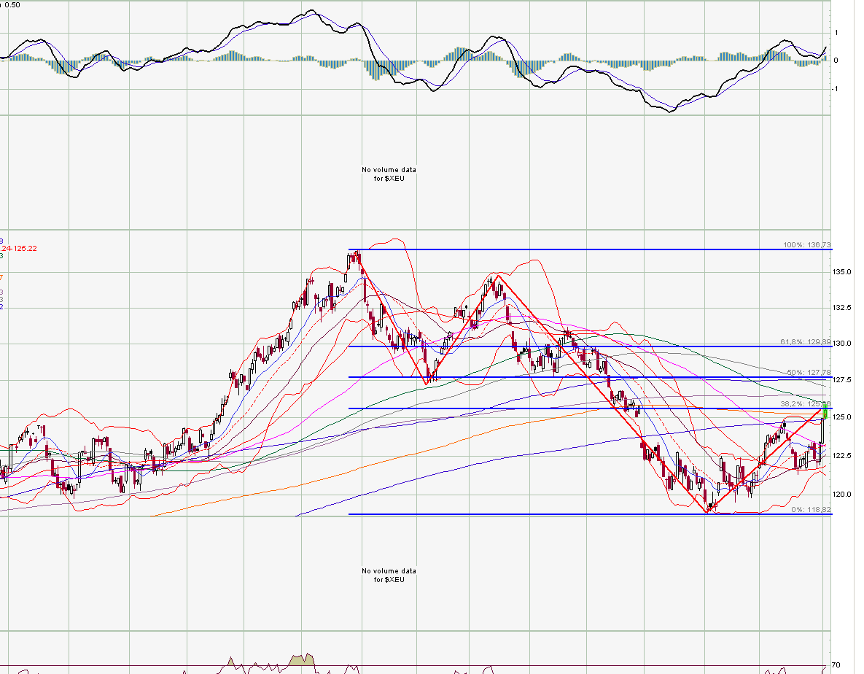Select the 135.0 price axis label
Screen dimensions: 864x674
click(841, 272)
